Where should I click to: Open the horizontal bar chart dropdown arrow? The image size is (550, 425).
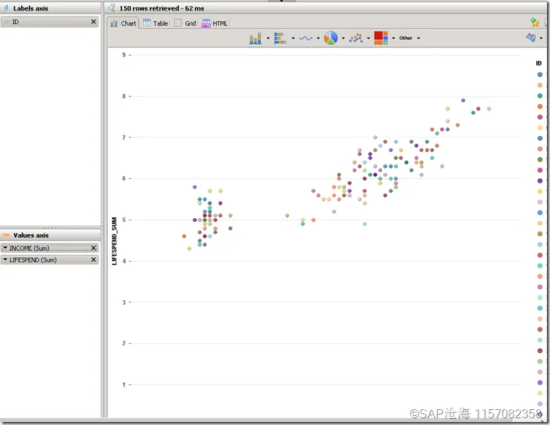(293, 38)
